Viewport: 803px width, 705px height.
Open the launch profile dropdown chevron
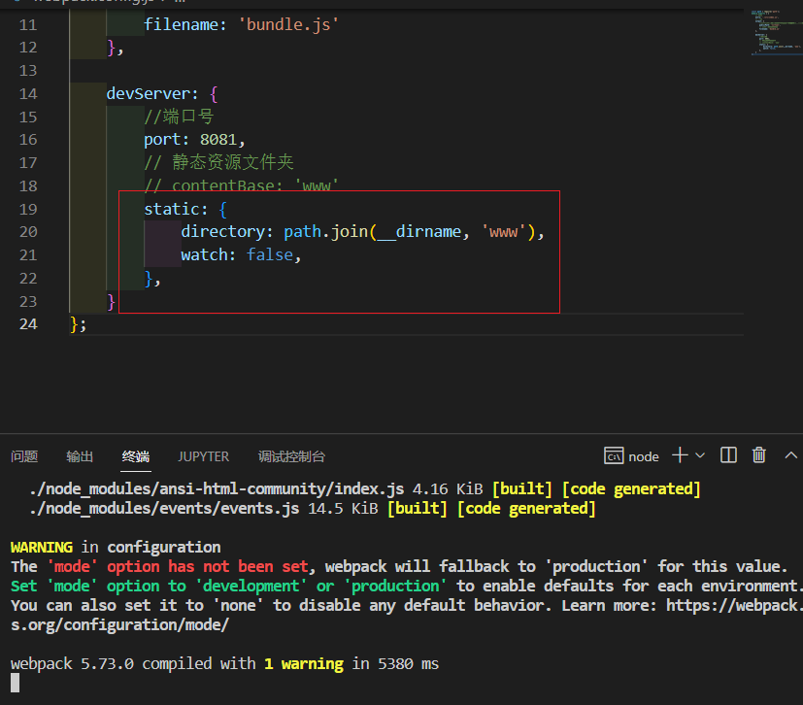click(x=700, y=455)
